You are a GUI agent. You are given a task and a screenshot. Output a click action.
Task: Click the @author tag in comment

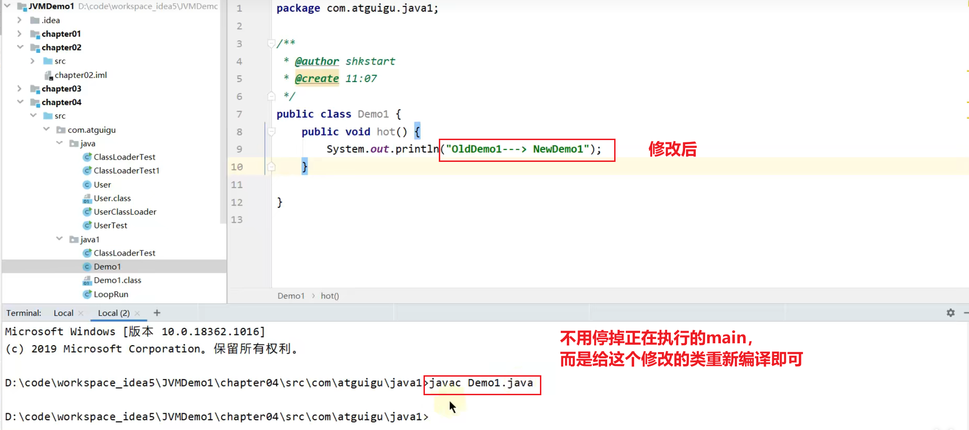317,61
